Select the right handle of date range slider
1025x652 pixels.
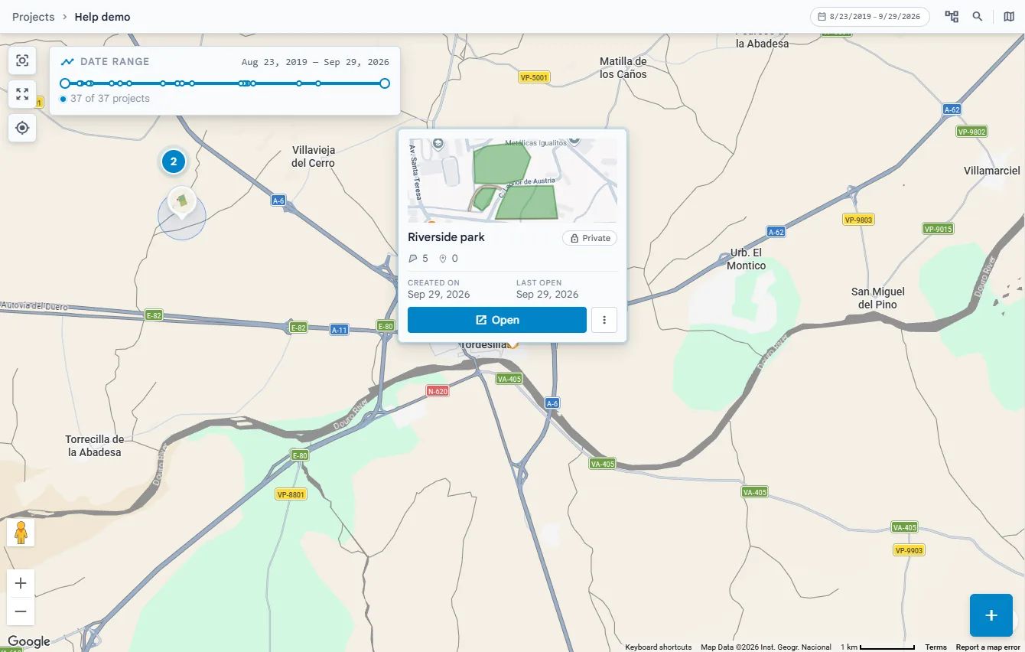pyautogui.click(x=385, y=83)
